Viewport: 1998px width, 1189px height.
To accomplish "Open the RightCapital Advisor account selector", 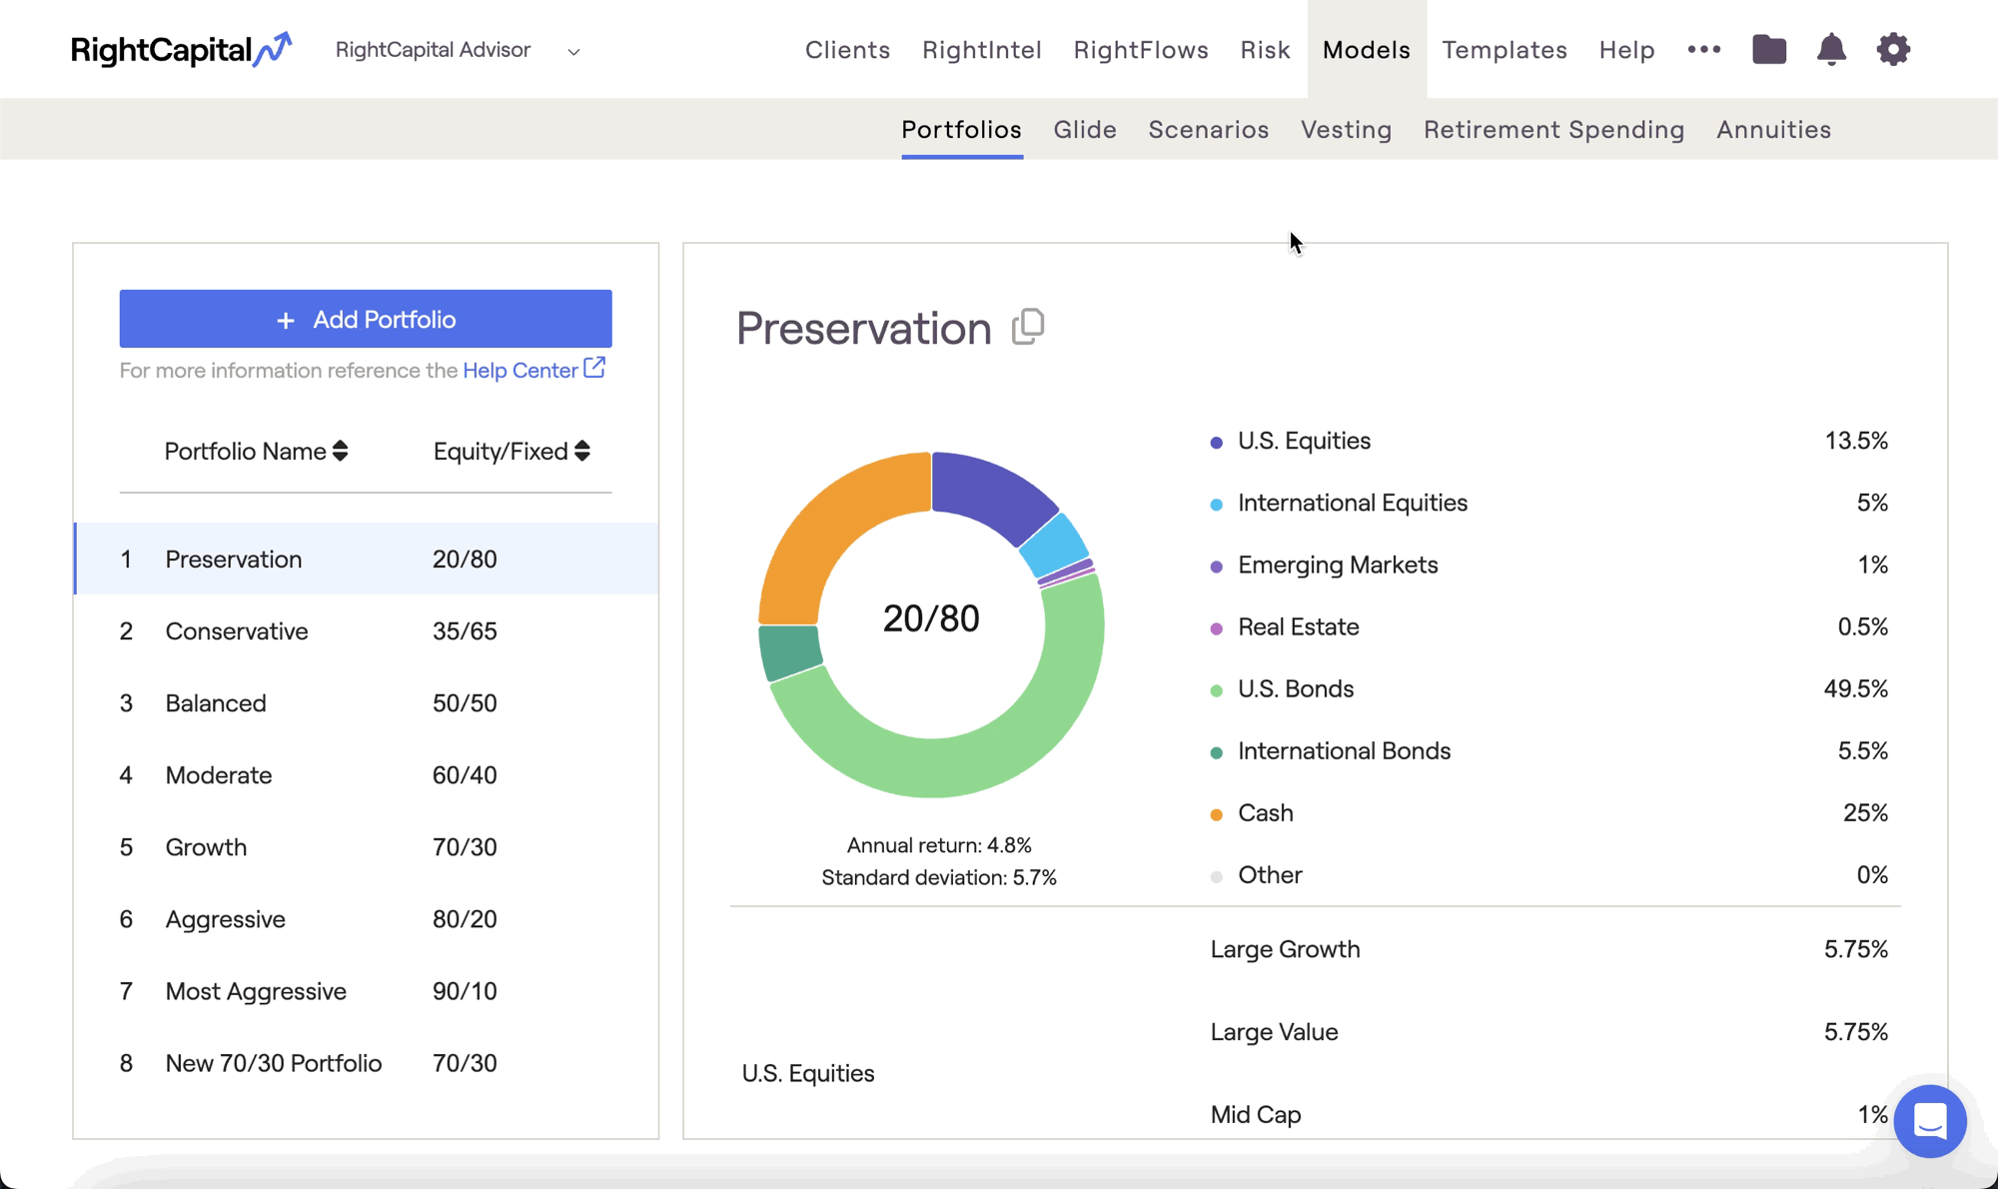I will pos(458,50).
